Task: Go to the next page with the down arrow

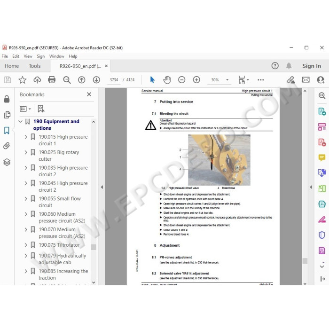Action: coord(96,80)
